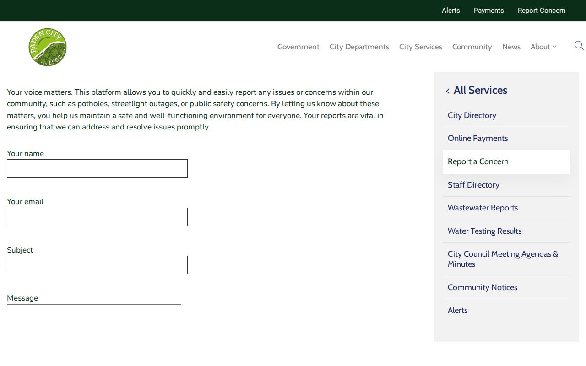
Task: Open Online Payments in the sidebar
Action: (x=506, y=138)
